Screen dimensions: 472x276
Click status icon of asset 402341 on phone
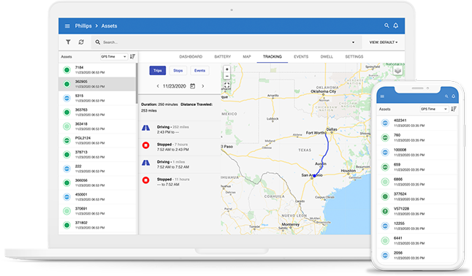[x=385, y=123]
